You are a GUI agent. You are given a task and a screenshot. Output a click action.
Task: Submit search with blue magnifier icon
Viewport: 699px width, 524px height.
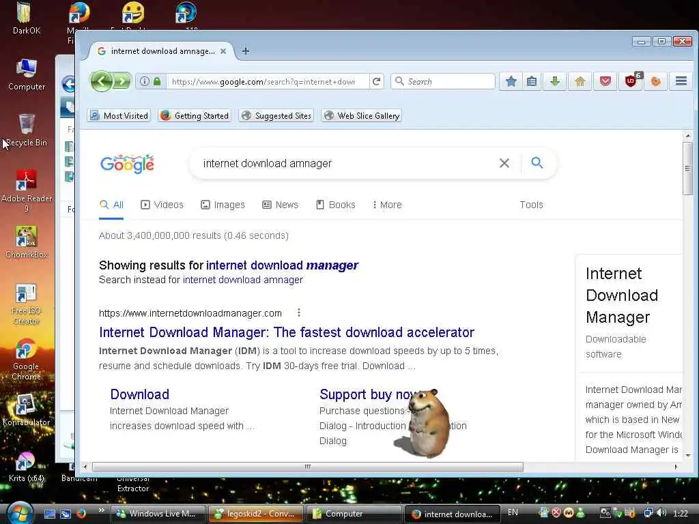point(537,163)
